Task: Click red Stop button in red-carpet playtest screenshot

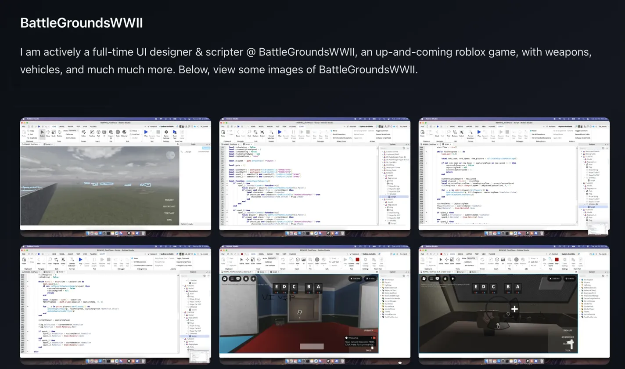Action: pyautogui.click(x=357, y=260)
